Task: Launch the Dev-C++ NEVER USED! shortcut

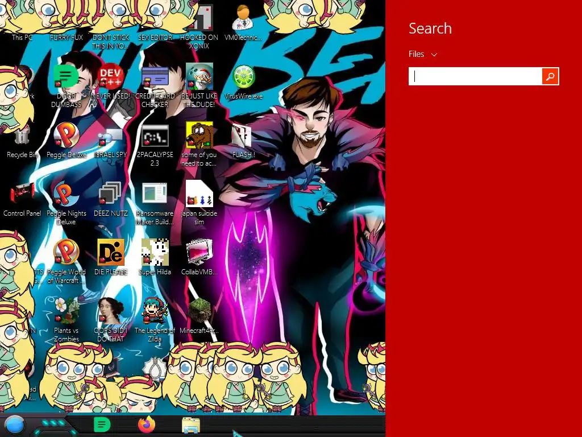Action: pyautogui.click(x=111, y=82)
